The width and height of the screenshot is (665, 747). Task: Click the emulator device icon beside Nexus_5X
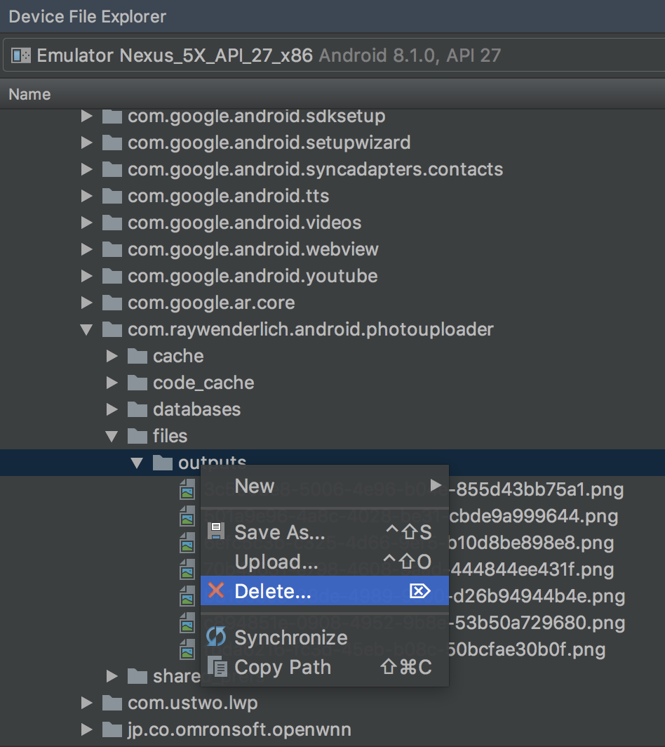point(22,55)
